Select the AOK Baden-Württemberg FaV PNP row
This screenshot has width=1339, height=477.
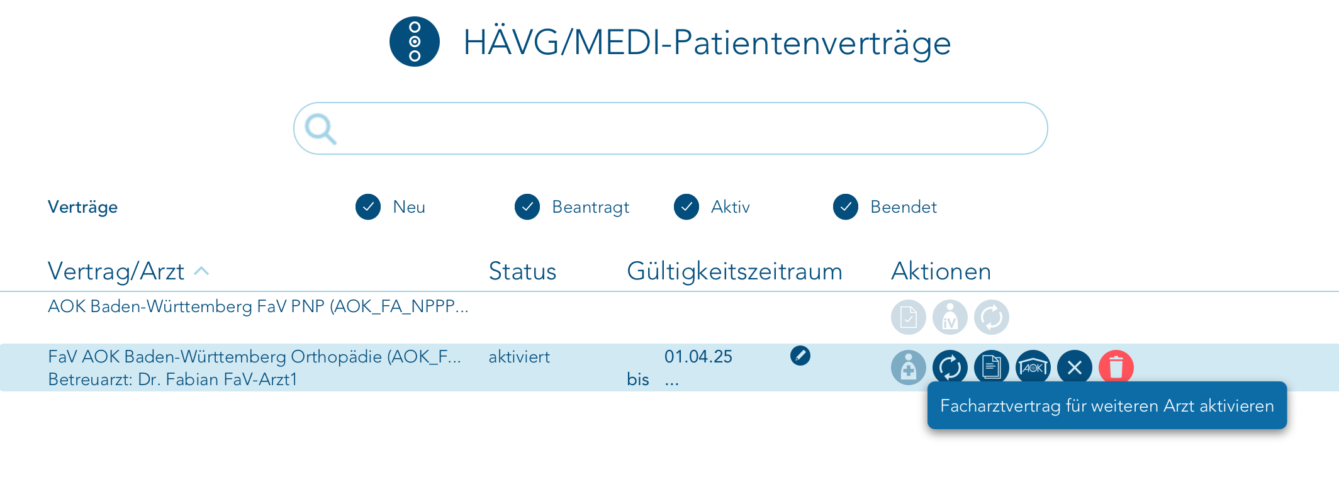(258, 306)
